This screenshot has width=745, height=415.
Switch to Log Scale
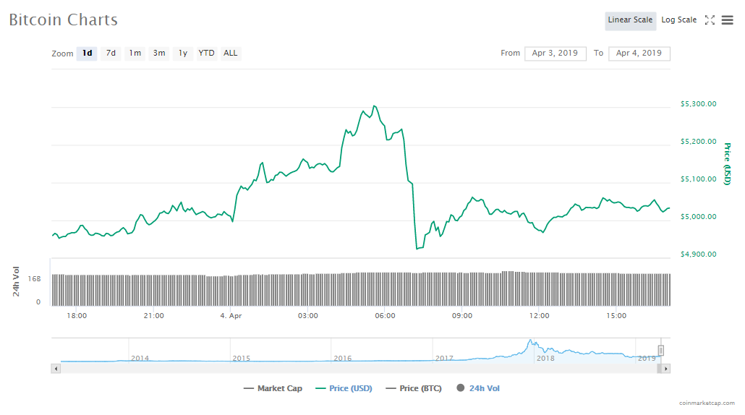pos(678,20)
